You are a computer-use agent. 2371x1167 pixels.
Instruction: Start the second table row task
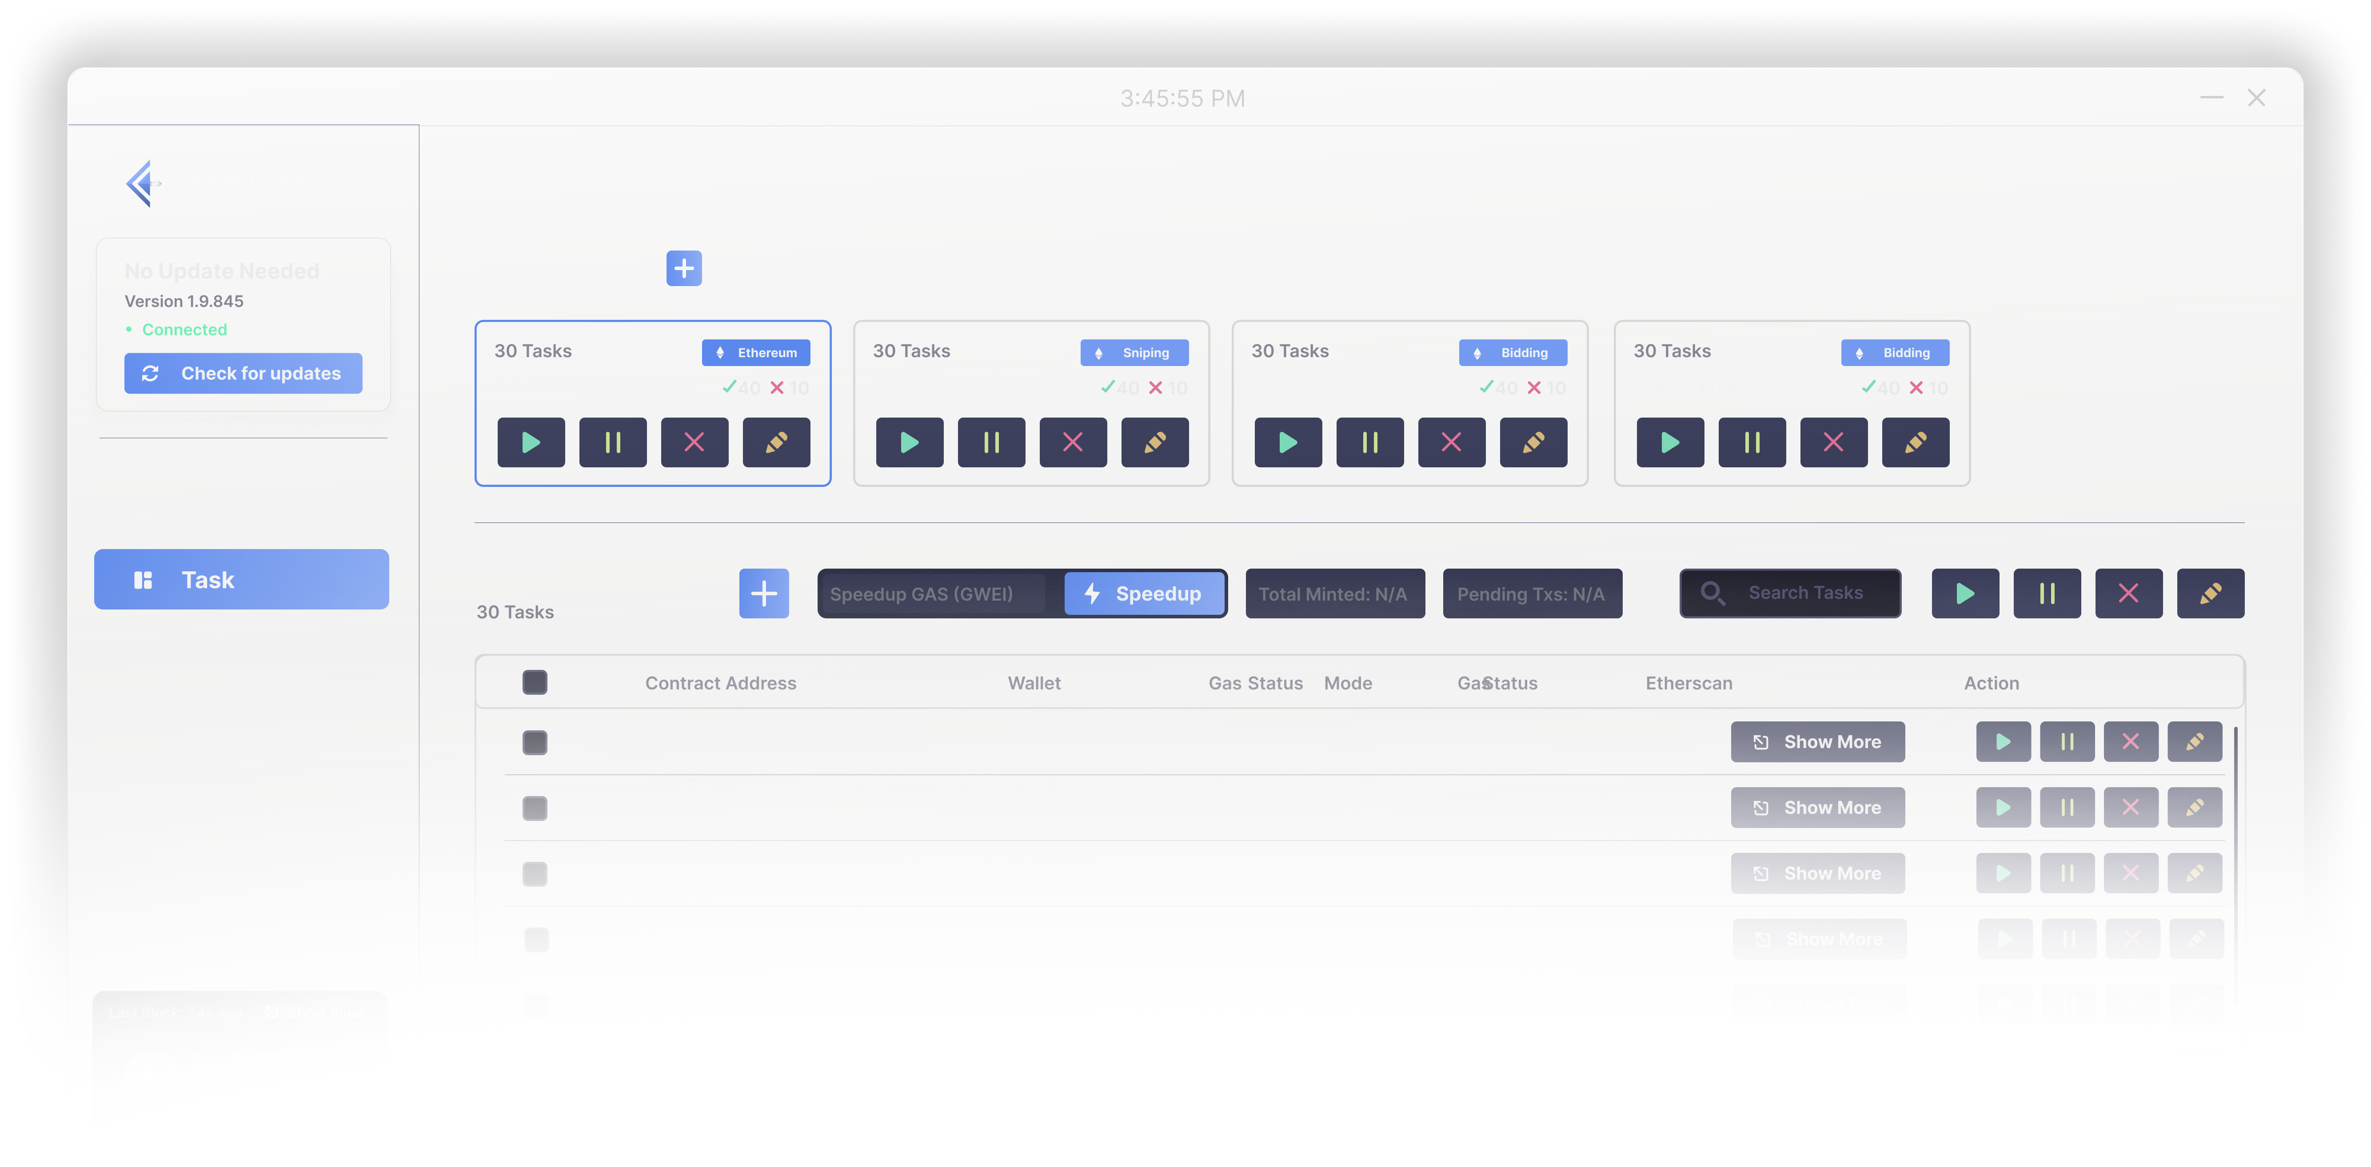pyautogui.click(x=2004, y=808)
